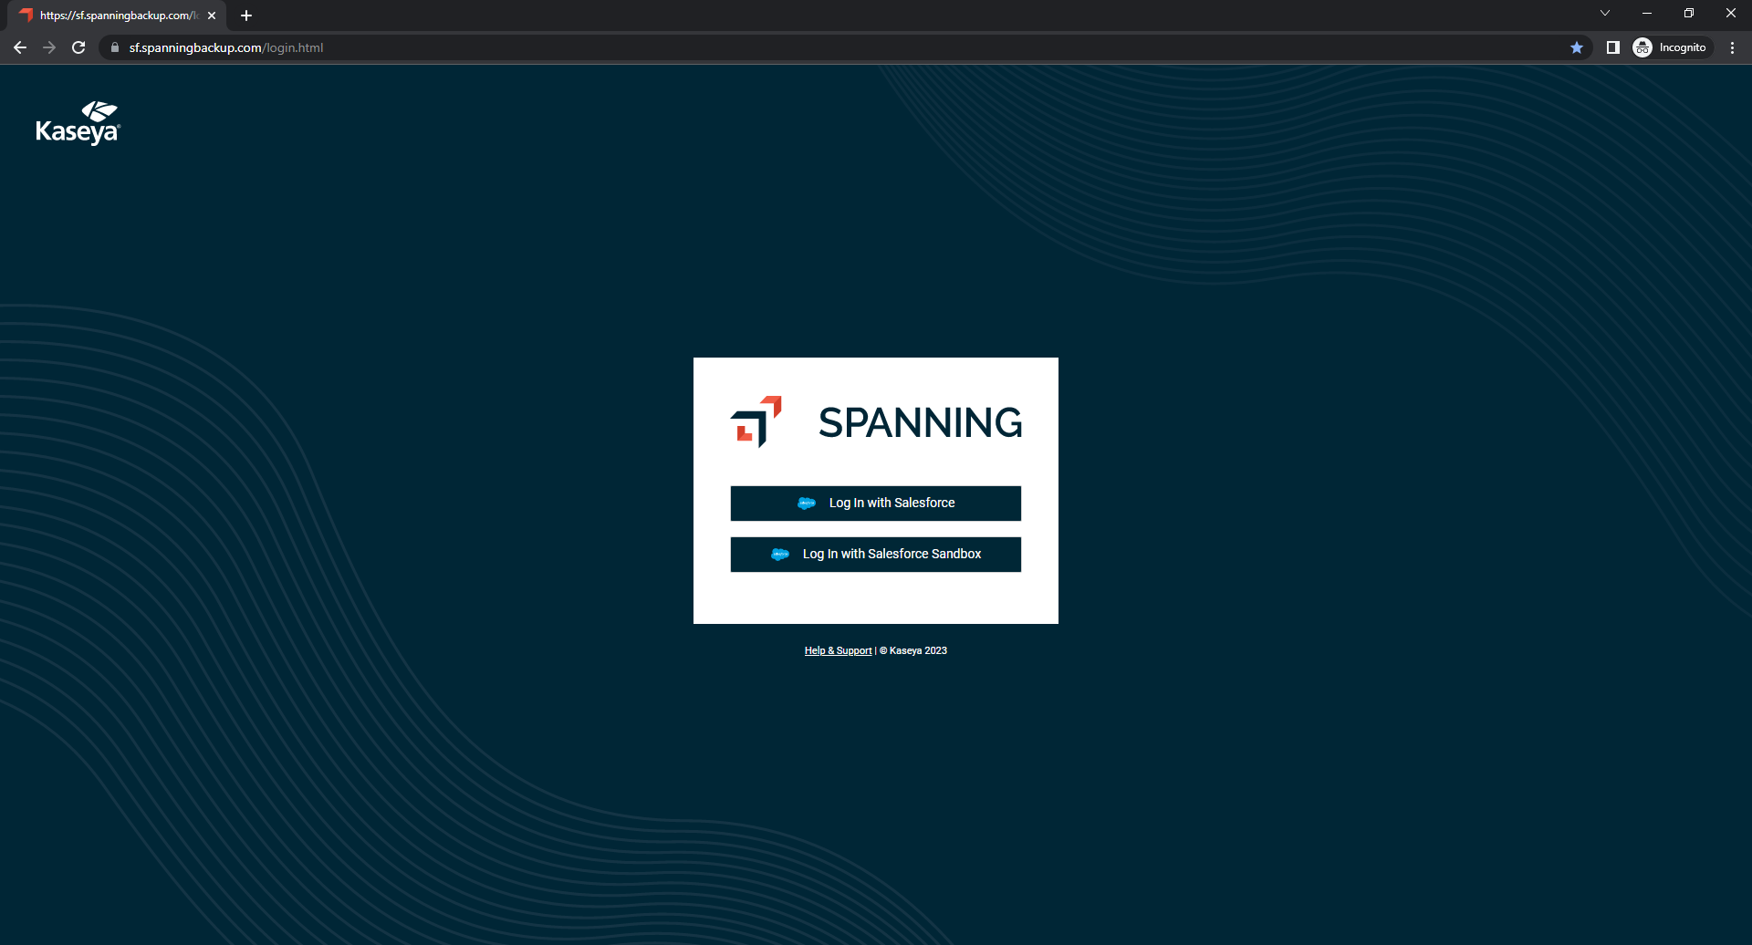Image resolution: width=1752 pixels, height=945 pixels.
Task: Close the browser window
Action: tap(1731, 13)
